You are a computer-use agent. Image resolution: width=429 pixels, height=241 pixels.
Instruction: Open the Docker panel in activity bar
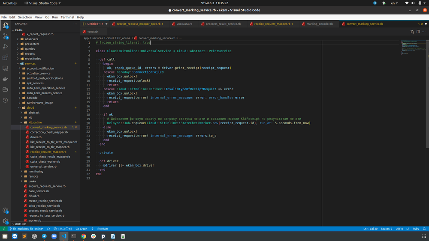(6, 79)
